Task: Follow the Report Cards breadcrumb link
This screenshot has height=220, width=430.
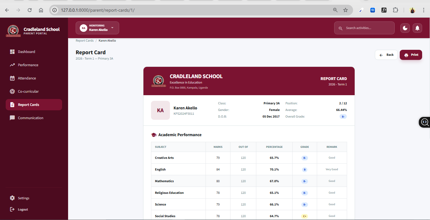Action: pyautogui.click(x=84, y=41)
